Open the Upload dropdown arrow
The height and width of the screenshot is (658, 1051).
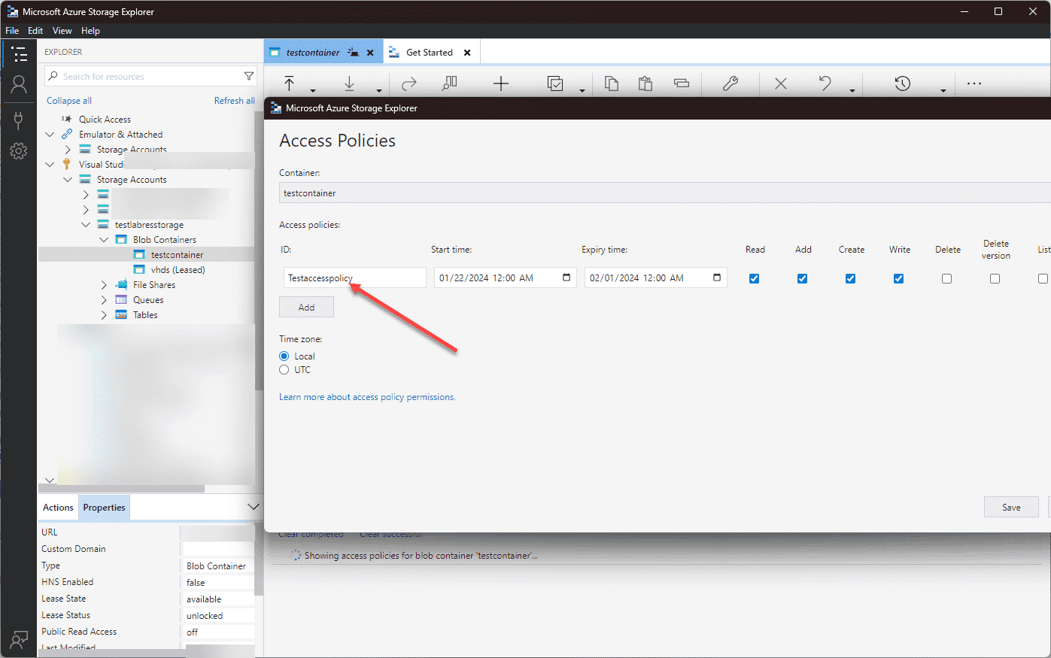click(x=314, y=91)
